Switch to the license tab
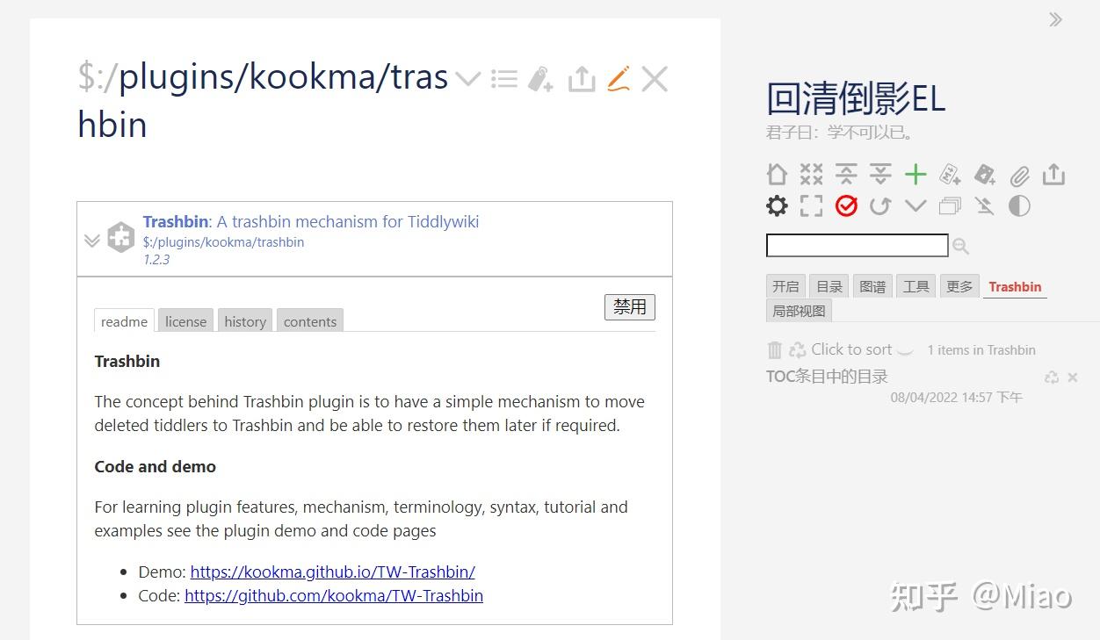1100x640 pixels. point(185,321)
